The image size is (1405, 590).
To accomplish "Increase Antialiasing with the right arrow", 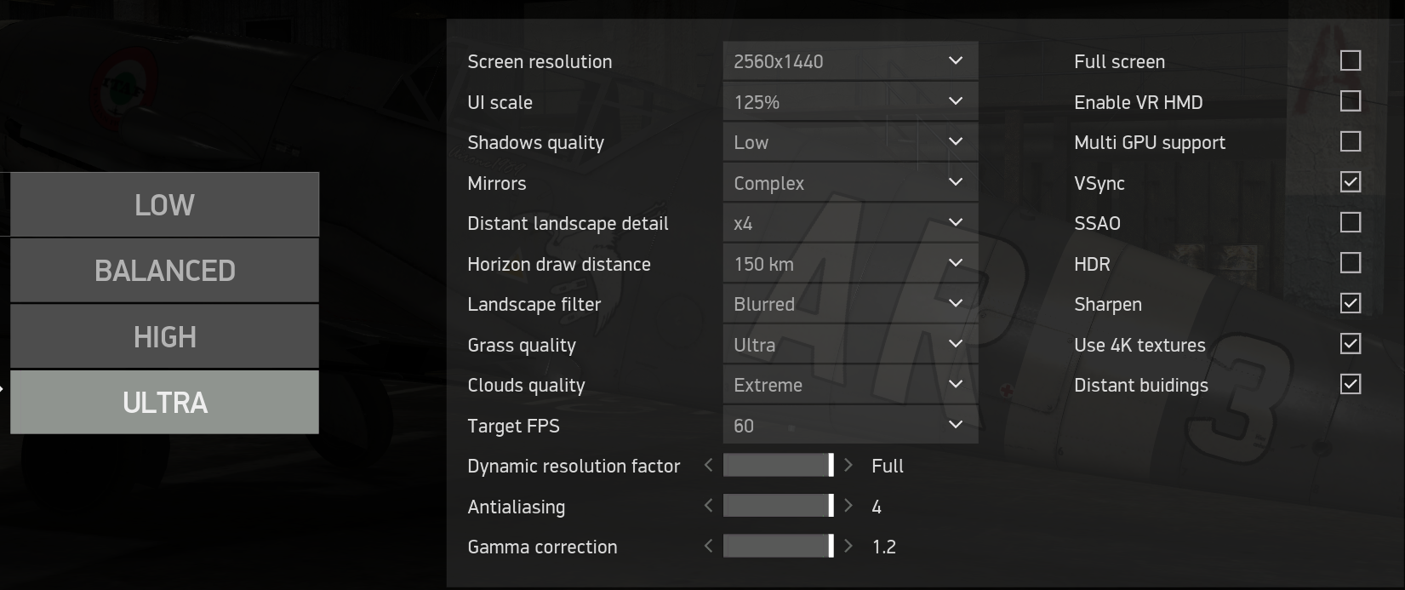I will (848, 506).
